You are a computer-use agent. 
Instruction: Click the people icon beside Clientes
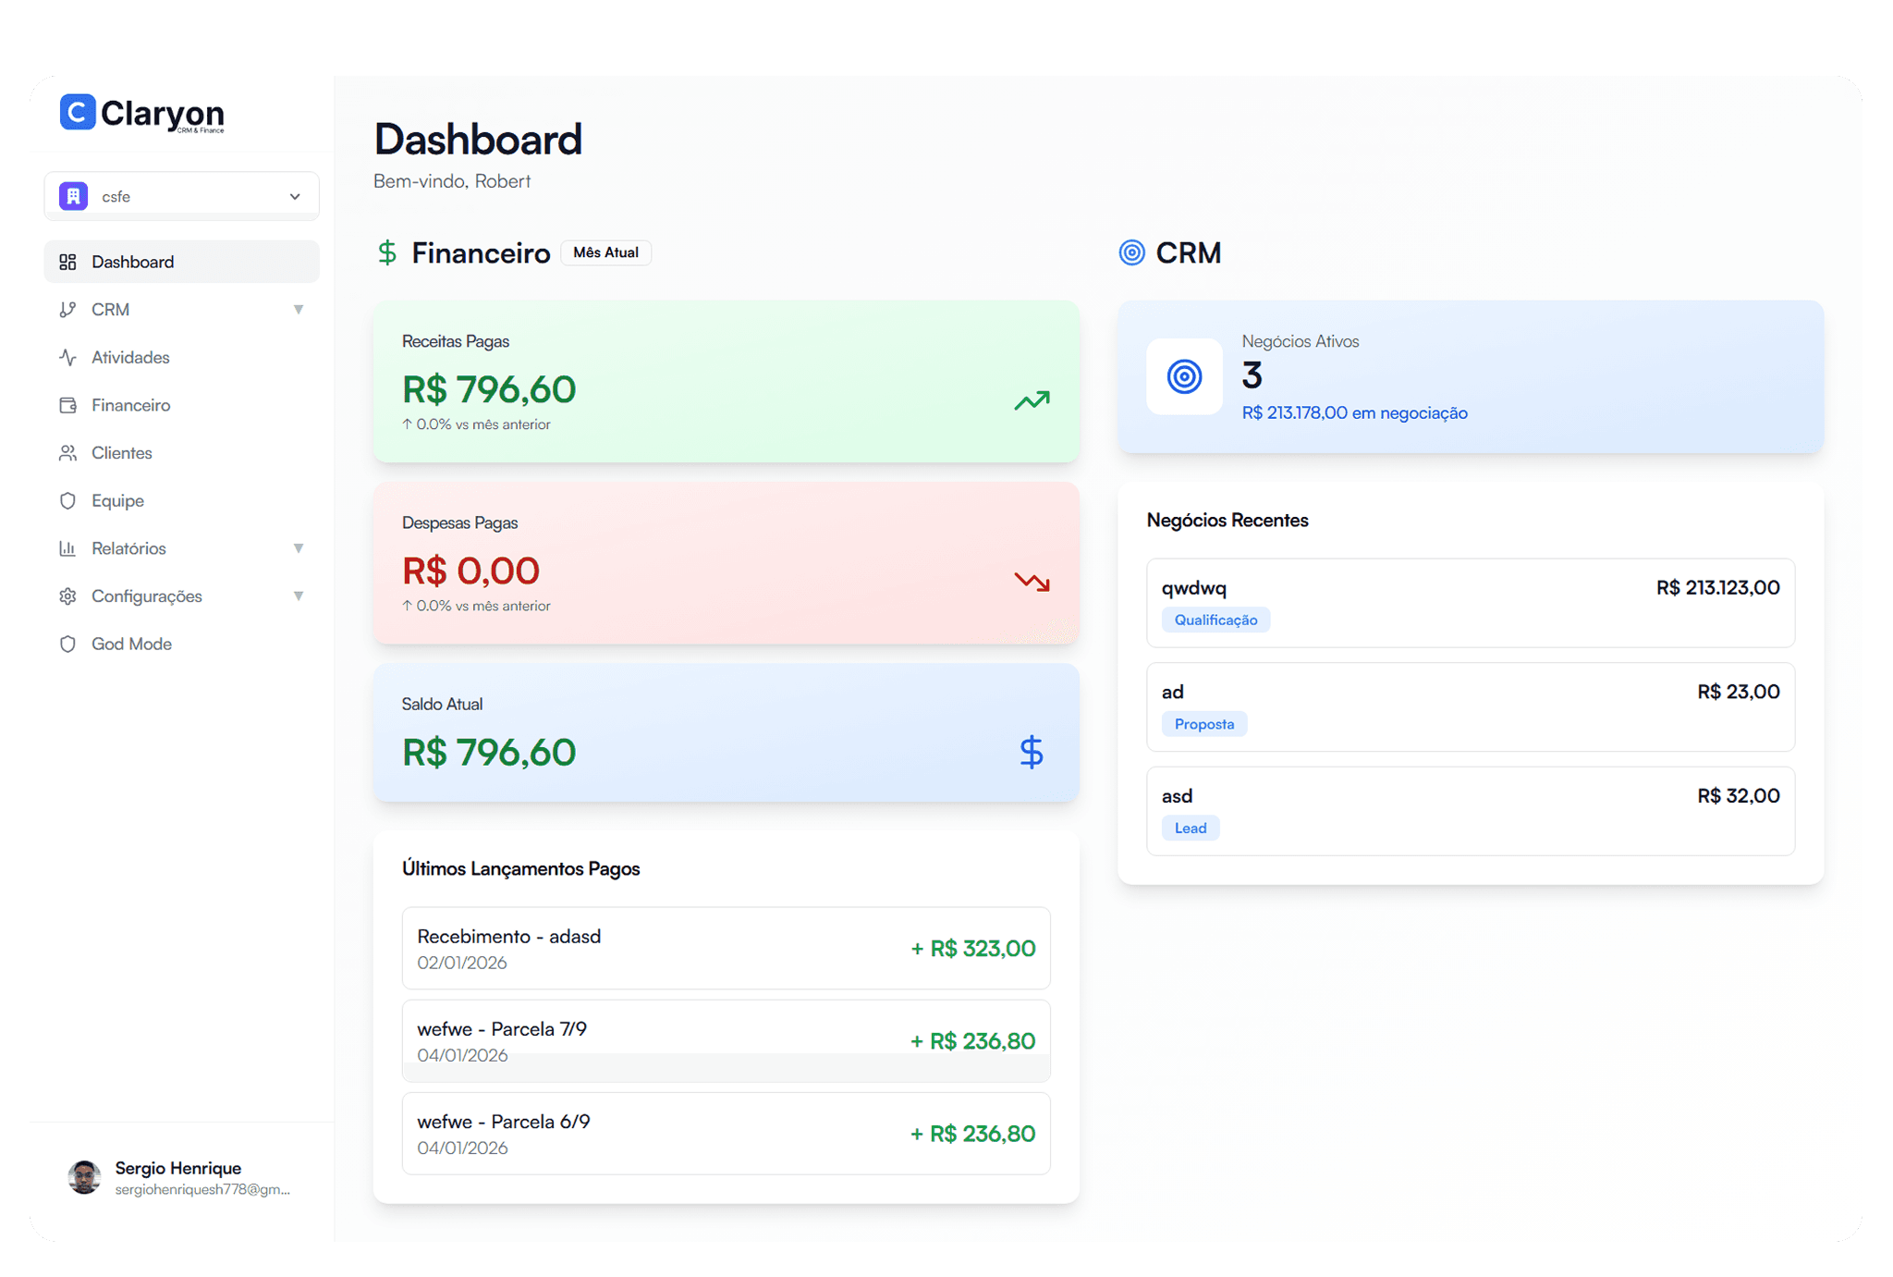[x=67, y=453]
